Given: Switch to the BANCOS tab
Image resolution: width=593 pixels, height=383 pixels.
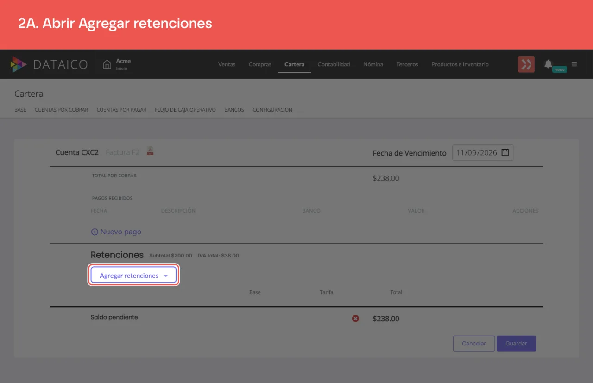Looking at the screenshot, I should tap(234, 110).
